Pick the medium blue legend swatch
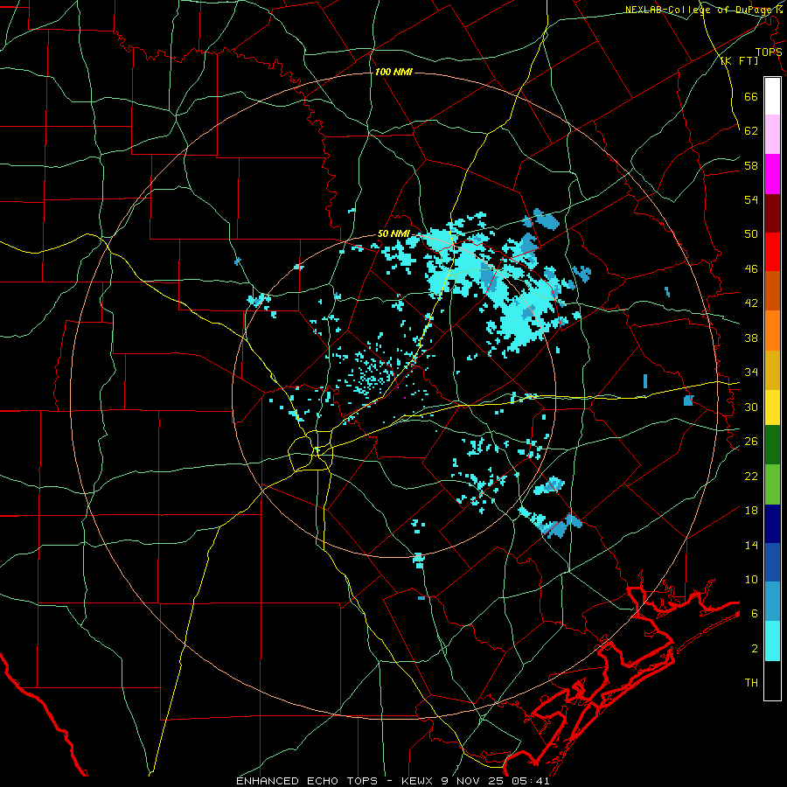Viewport: 787px width, 787px height. 772,562
